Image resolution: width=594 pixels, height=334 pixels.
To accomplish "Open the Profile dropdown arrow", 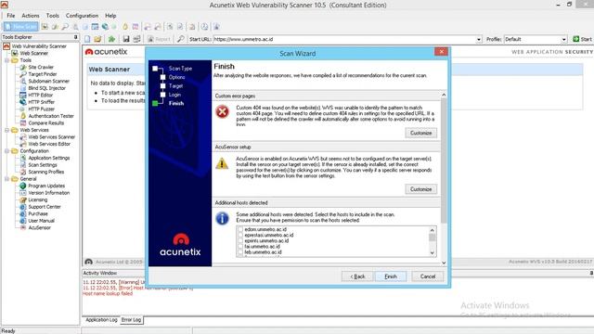I will (x=563, y=39).
